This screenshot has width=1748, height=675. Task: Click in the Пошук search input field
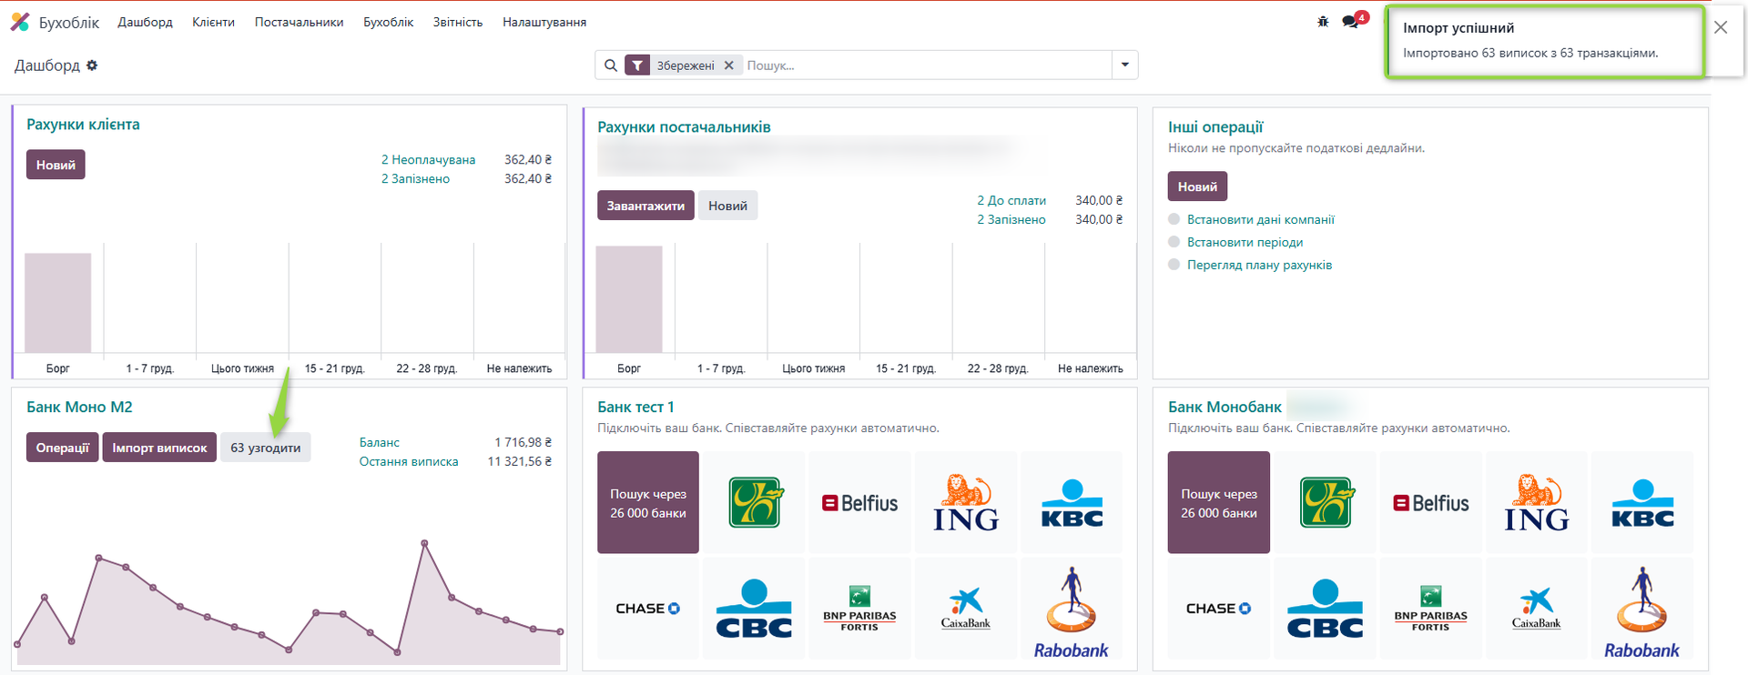click(924, 65)
